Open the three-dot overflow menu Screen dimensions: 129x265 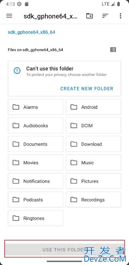[120, 16]
